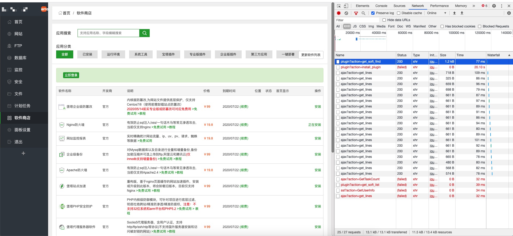Click the export HAR download arrow icon
513x236 pixels.
click(x=462, y=13)
